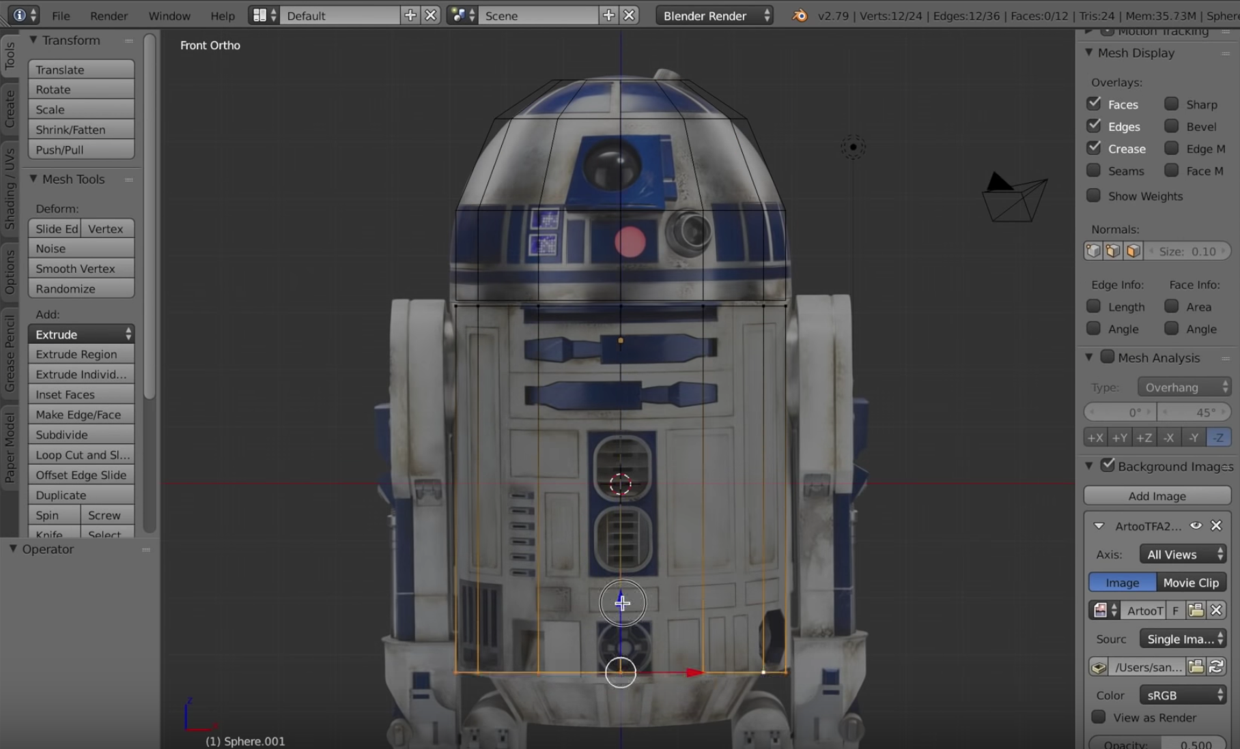
Task: Delete the current Scene
Action: 629,15
